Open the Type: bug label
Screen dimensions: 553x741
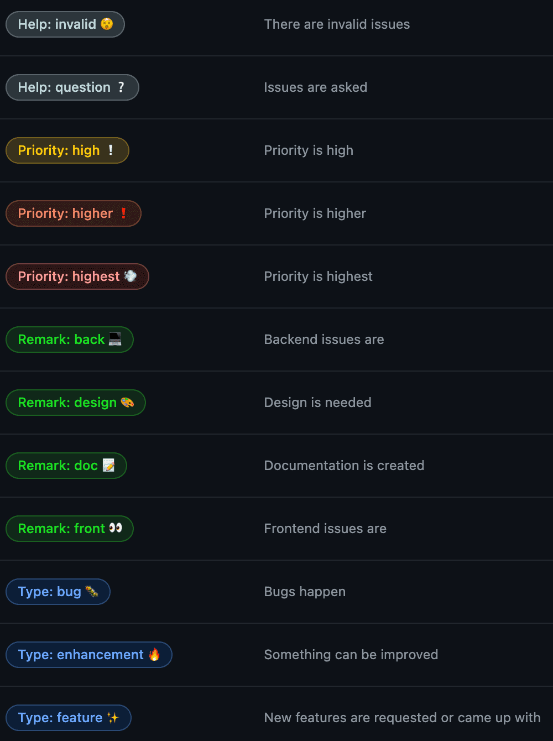pos(58,592)
